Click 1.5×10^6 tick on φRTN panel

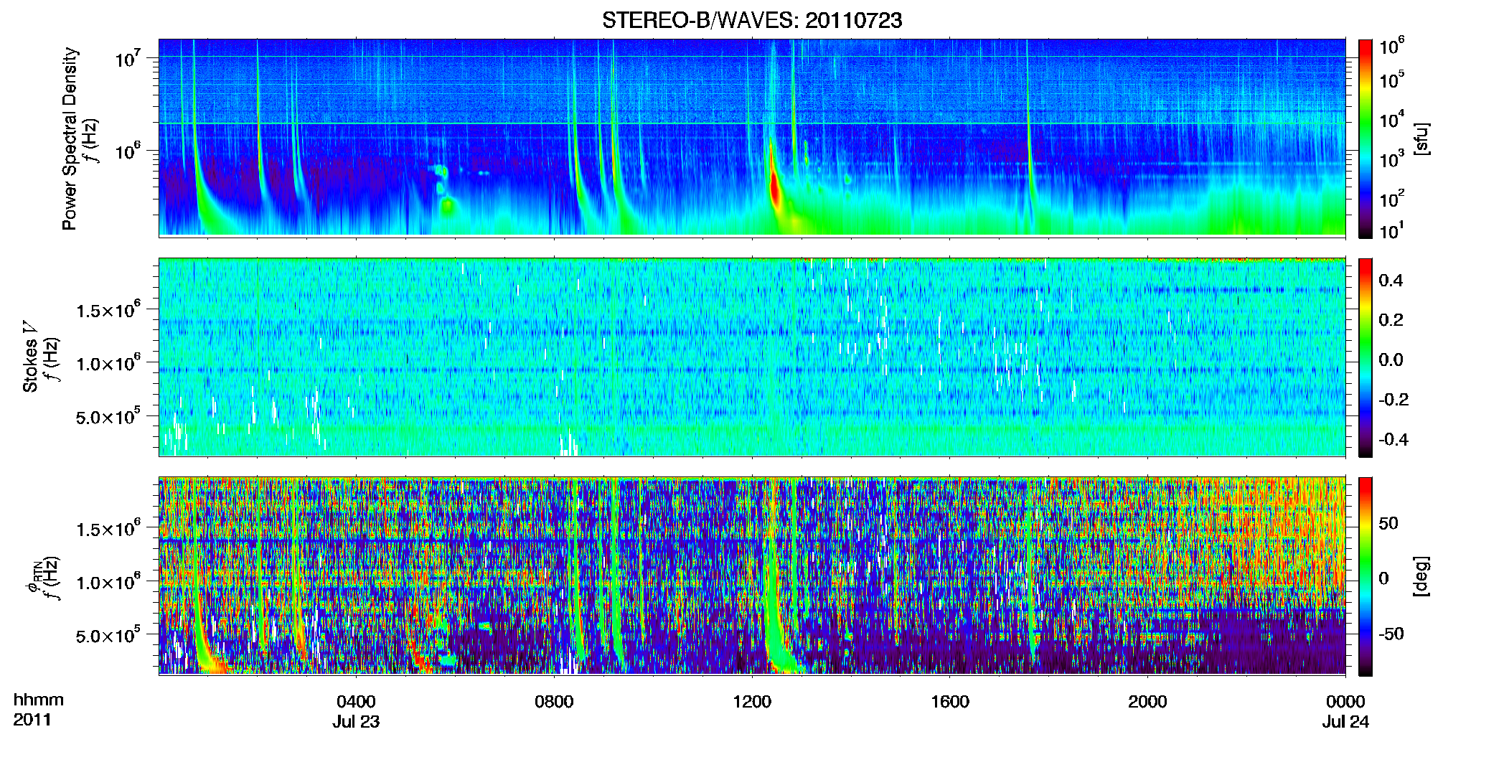(x=108, y=529)
